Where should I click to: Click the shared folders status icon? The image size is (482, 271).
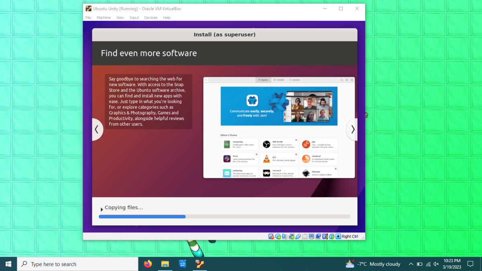click(x=304, y=236)
